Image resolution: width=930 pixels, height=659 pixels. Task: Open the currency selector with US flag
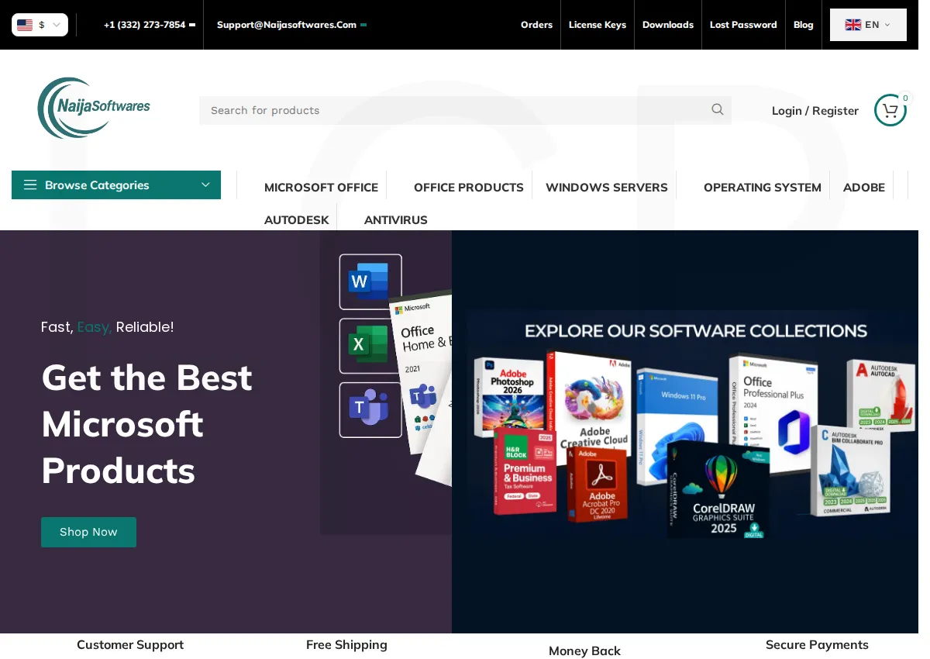pos(40,25)
